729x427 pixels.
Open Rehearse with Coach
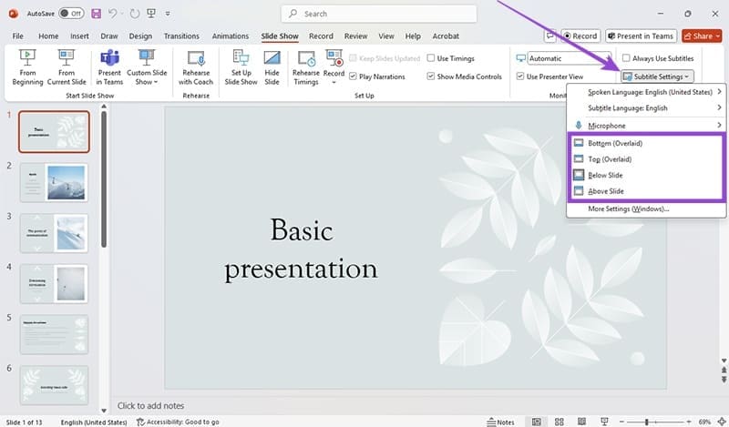pyautogui.click(x=195, y=67)
